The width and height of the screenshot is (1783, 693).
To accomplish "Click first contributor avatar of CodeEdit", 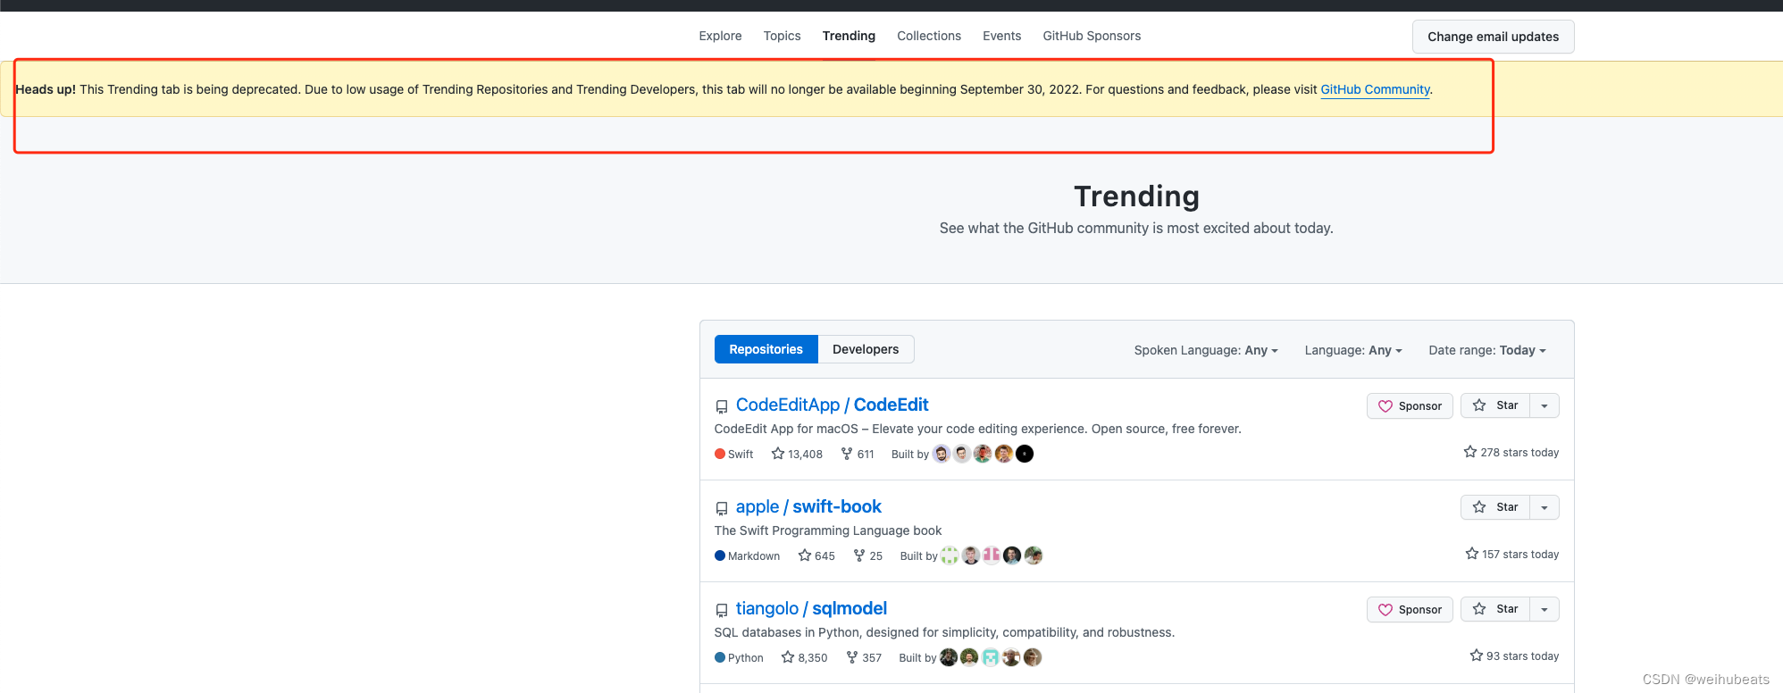I will (x=942, y=454).
